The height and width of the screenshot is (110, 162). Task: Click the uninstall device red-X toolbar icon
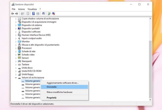[53, 14]
